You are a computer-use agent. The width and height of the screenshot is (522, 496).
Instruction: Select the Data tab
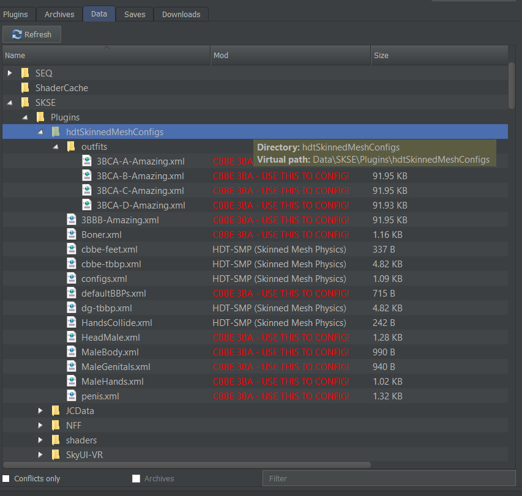[x=99, y=13]
